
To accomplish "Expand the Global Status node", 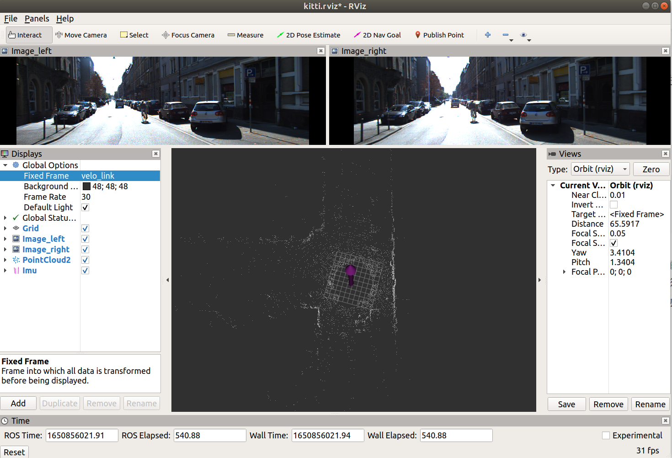I will [5, 218].
